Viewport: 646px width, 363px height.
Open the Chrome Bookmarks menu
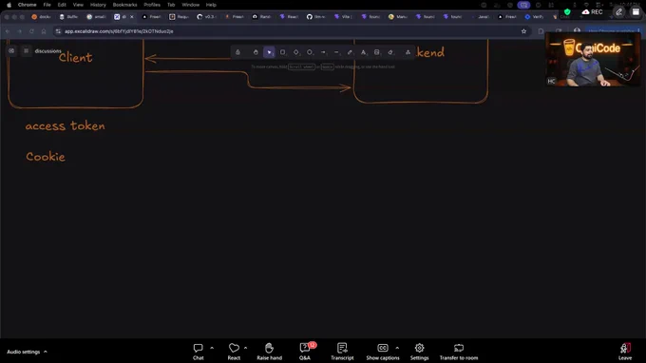pyautogui.click(x=124, y=5)
